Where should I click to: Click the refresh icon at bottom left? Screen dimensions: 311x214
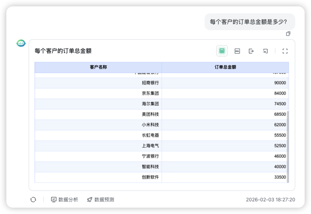tap(33, 199)
